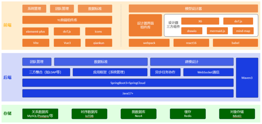Click the react16 box
Screen dimensions: 262x124
191,43
